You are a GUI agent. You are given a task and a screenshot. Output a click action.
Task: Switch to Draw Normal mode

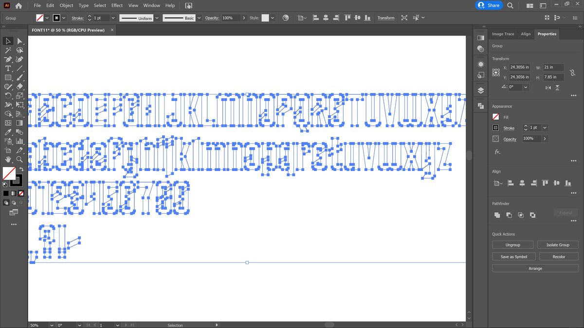6,202
